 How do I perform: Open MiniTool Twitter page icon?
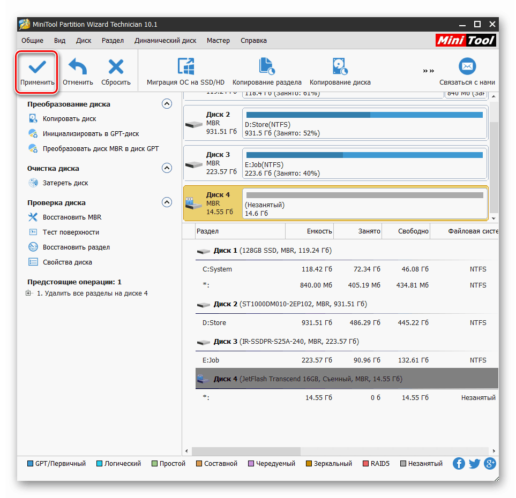[474, 464]
